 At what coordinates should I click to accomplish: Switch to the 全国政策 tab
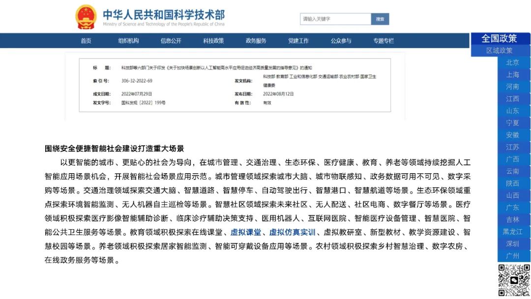[x=499, y=38]
